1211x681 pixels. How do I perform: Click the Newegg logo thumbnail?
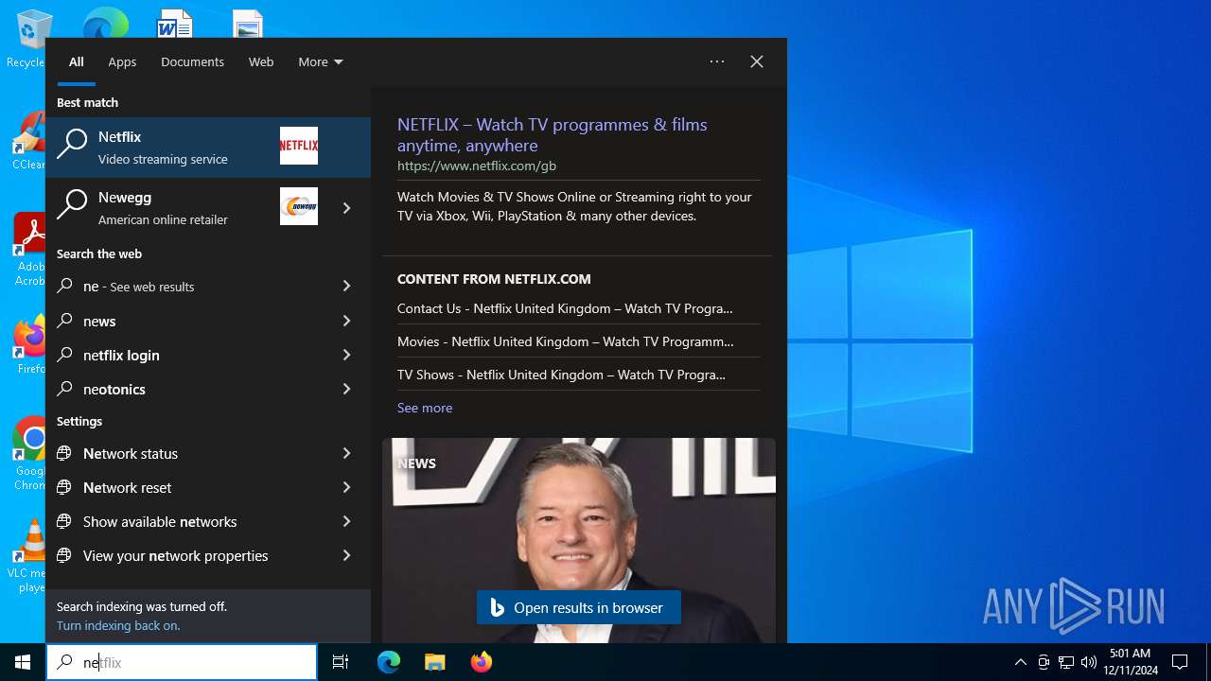tap(299, 206)
